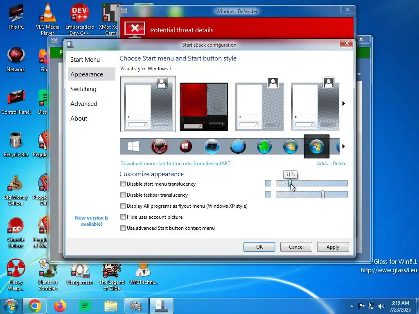Show more visual styles with right arrow
The height and width of the screenshot is (314, 419).
pyautogui.click(x=344, y=103)
